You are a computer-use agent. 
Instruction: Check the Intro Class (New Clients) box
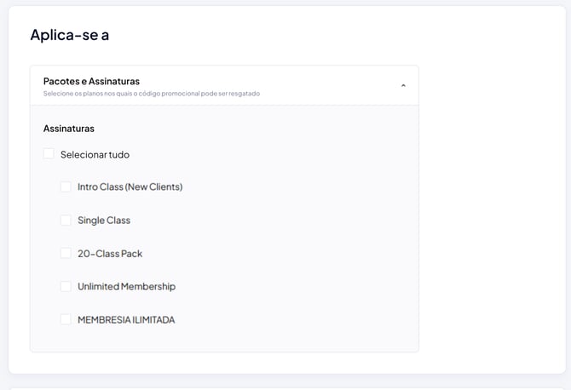(66, 186)
